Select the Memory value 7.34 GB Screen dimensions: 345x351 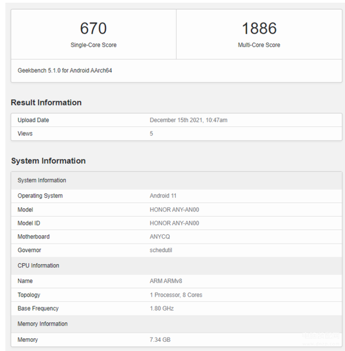tap(160, 340)
